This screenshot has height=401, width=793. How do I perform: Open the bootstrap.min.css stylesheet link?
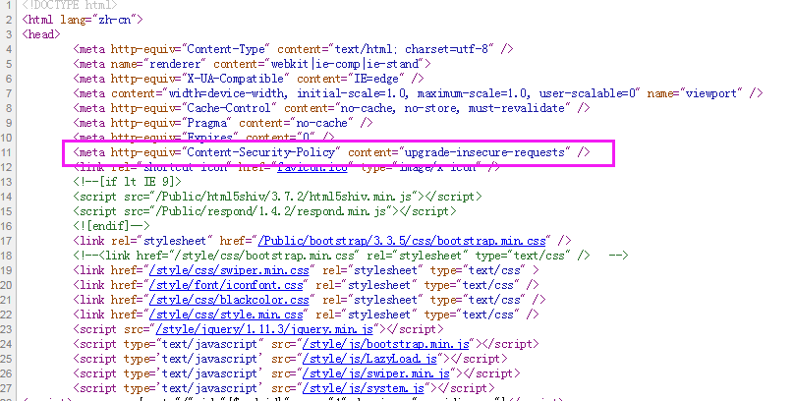pos(403,241)
